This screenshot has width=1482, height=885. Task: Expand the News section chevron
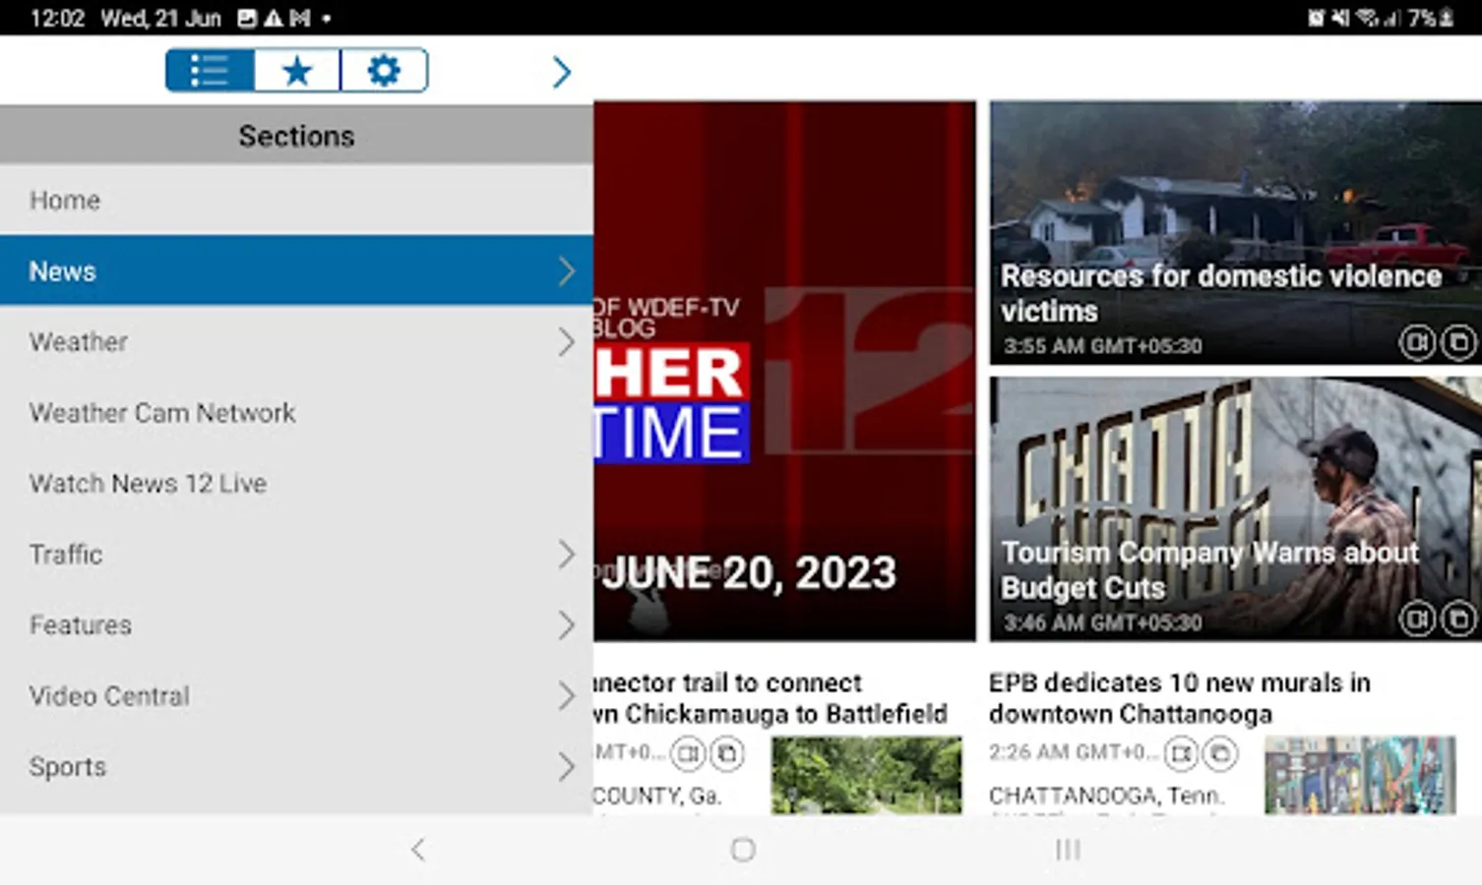[x=567, y=271]
